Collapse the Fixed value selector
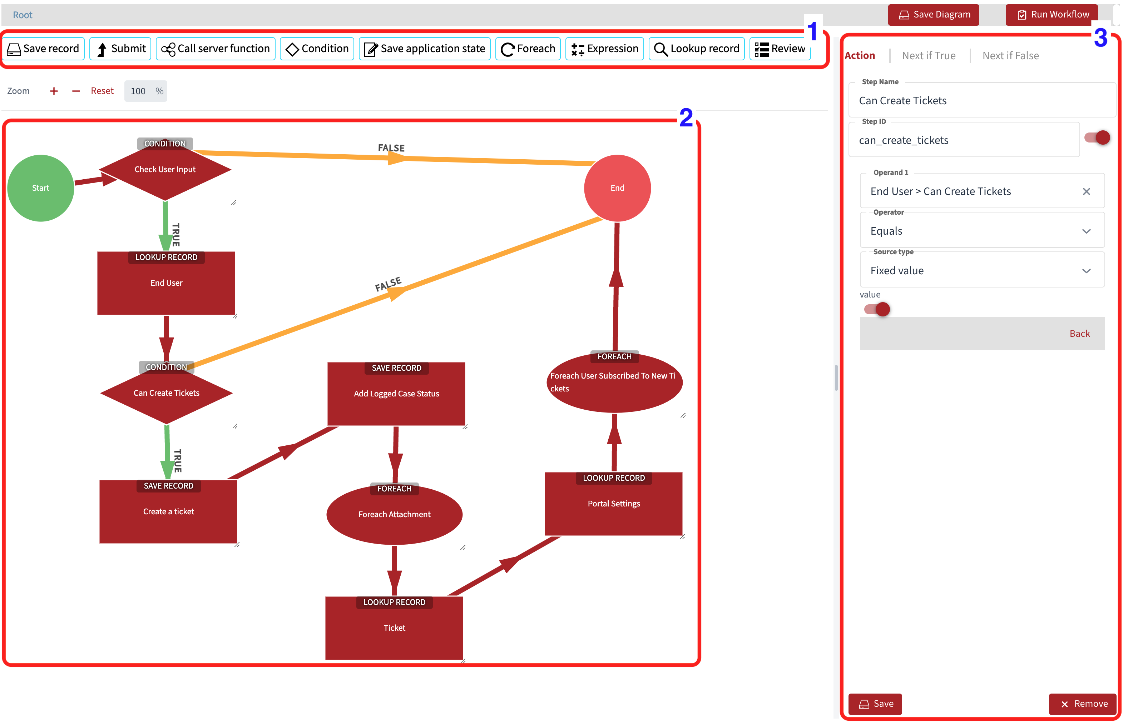 [1087, 271]
